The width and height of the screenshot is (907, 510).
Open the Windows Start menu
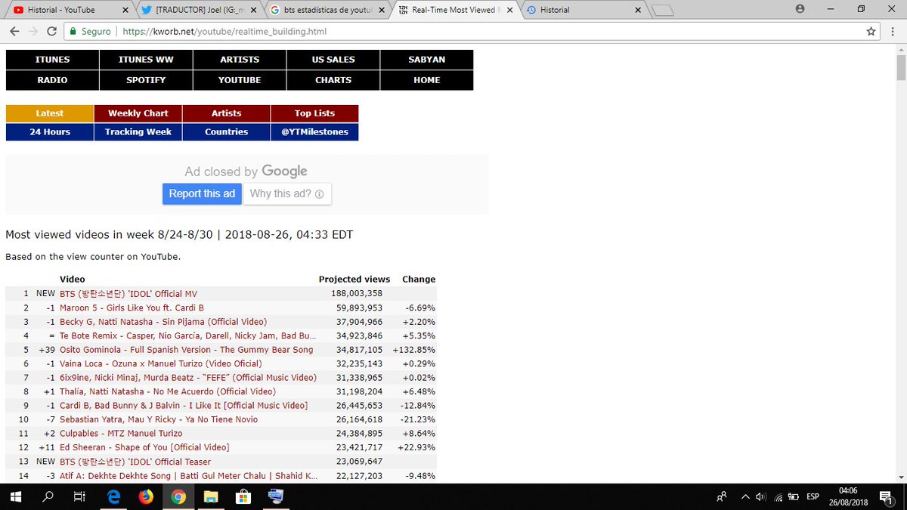(15, 496)
